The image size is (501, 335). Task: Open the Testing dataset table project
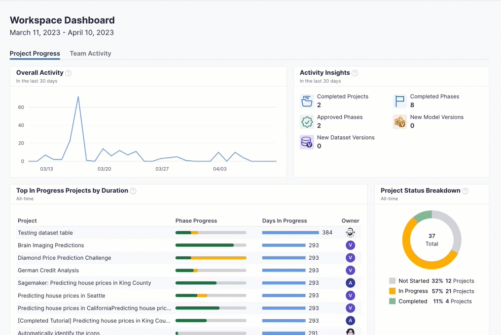click(45, 233)
